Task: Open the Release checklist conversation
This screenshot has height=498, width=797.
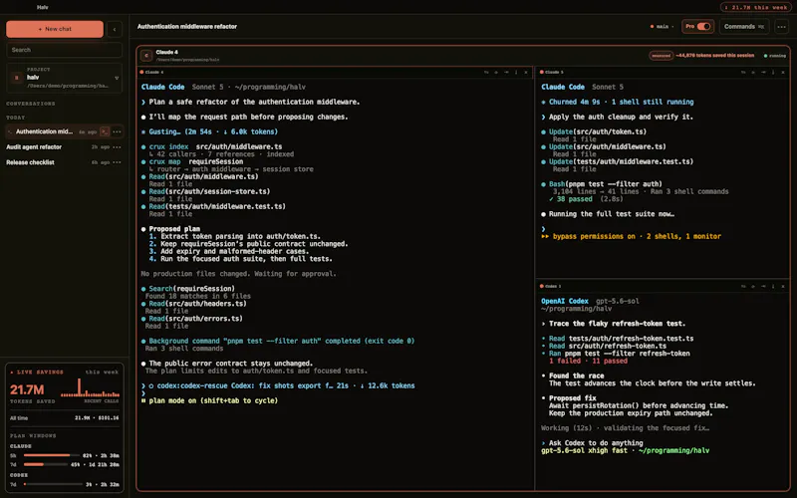Action: point(30,162)
